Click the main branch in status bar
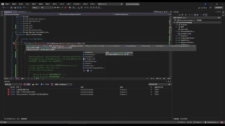The height and width of the screenshot is (126, 225). tap(198, 122)
